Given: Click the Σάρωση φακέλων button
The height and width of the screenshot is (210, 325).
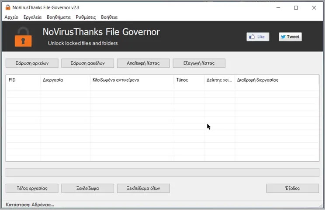Looking at the screenshot, I should pos(87,63).
